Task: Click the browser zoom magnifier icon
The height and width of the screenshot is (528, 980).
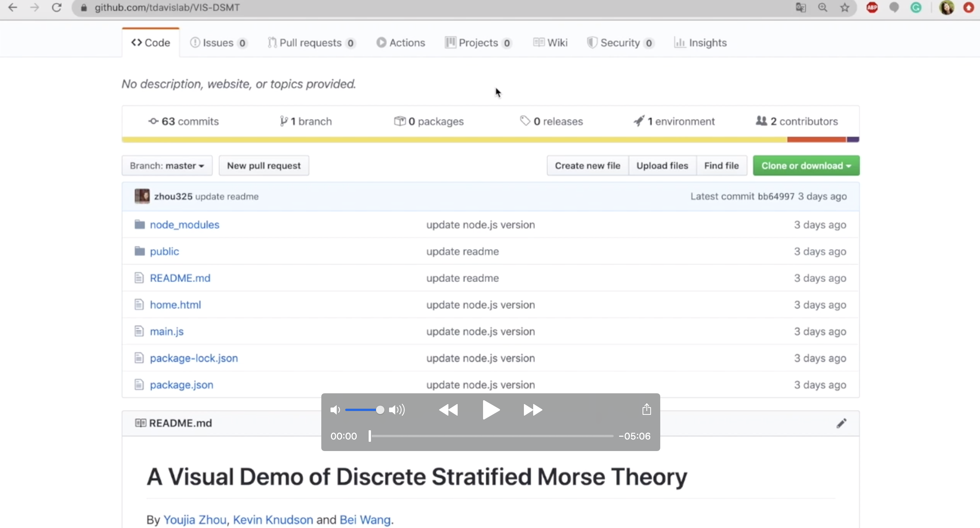Action: pos(822,8)
